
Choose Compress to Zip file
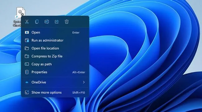pyautogui.click(x=55, y=56)
